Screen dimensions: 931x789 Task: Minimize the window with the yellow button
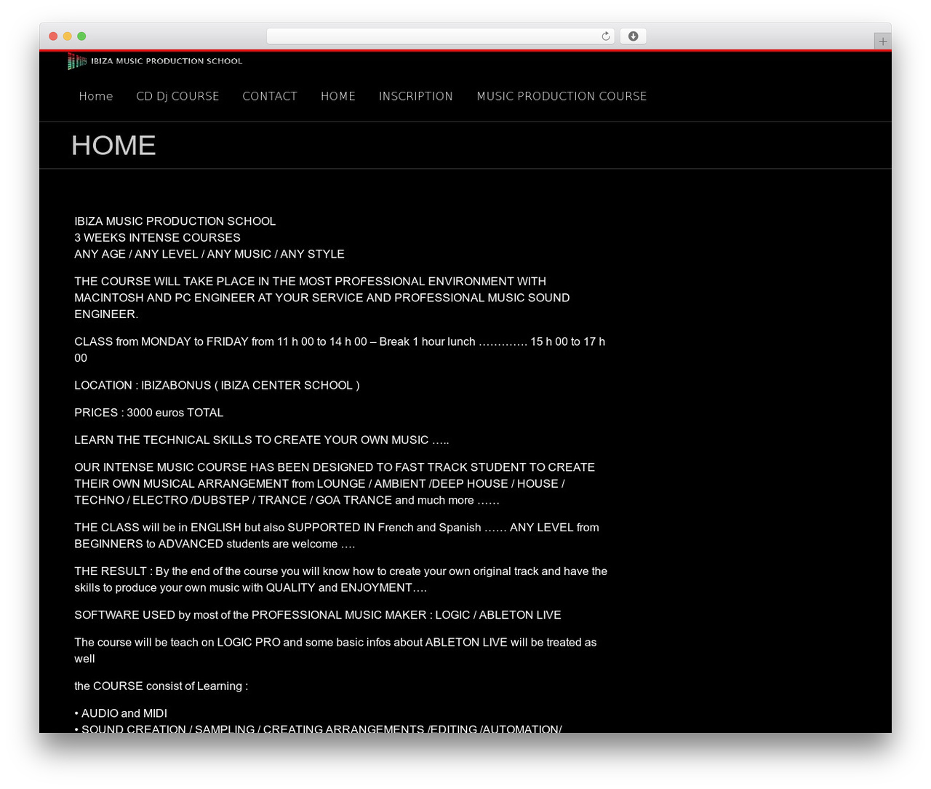(x=68, y=36)
